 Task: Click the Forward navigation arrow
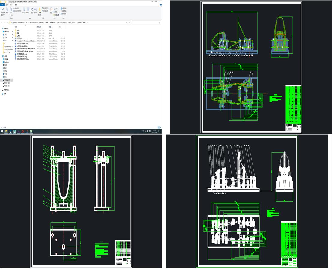(4, 22)
